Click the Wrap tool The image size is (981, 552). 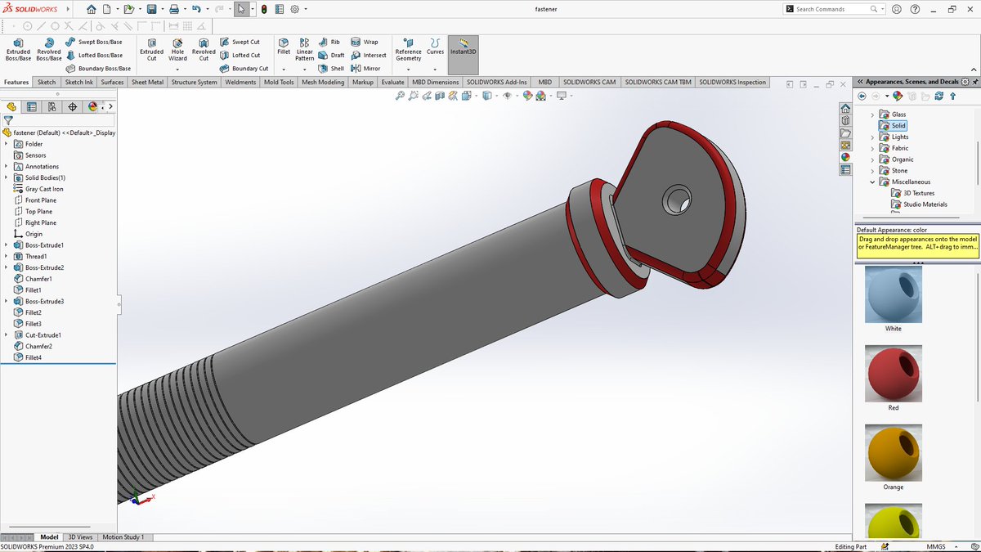tap(365, 42)
